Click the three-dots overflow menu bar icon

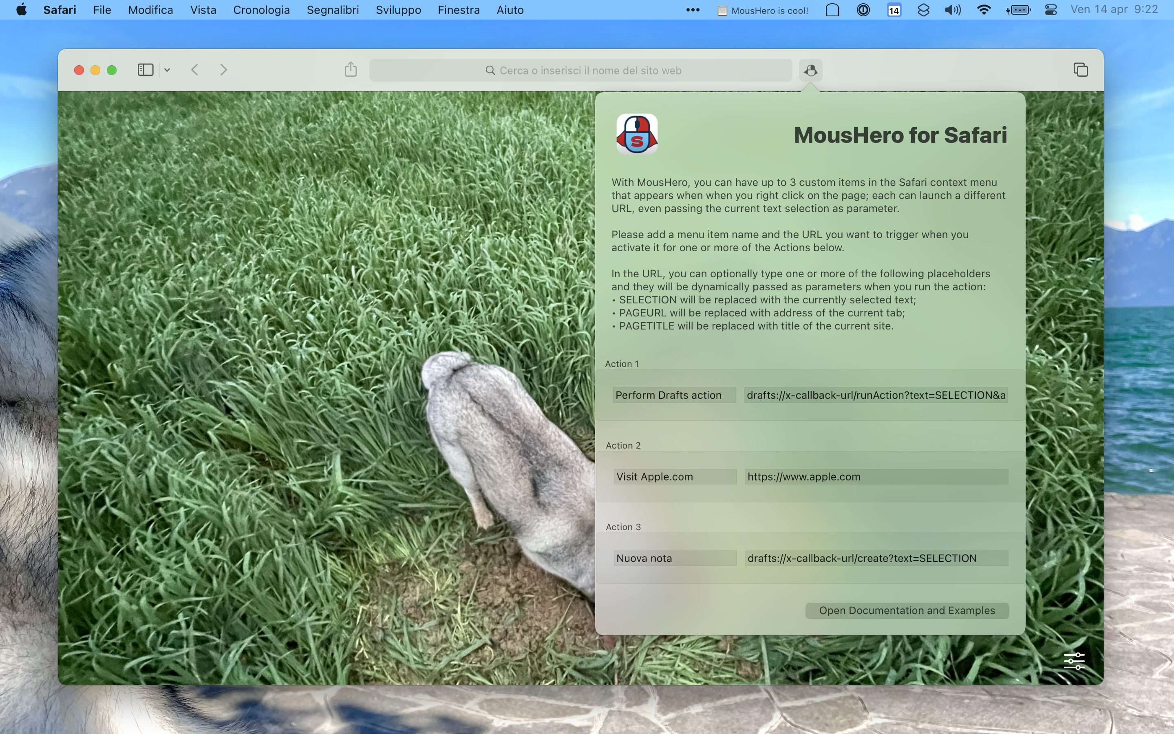pyautogui.click(x=693, y=10)
